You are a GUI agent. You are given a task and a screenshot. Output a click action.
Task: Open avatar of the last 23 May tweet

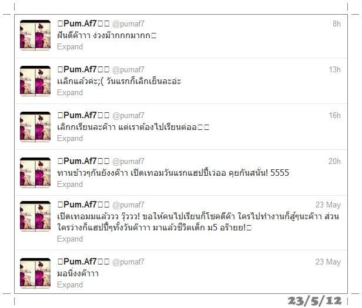(x=35, y=273)
